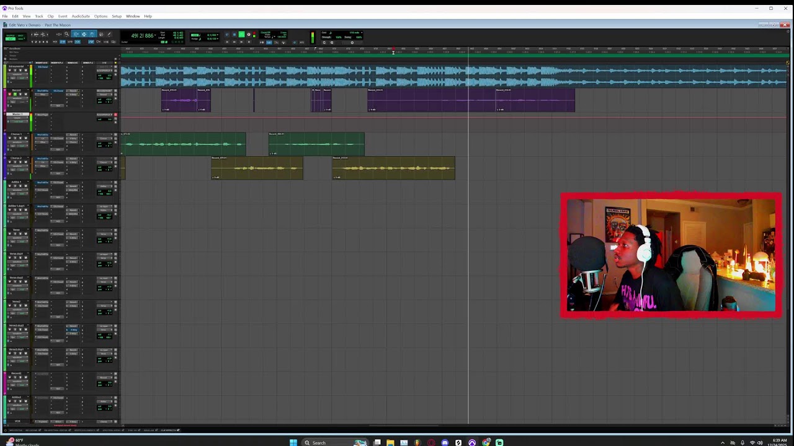
Task: Select the Zoomer tool in the toolbar
Action: [x=66, y=34]
